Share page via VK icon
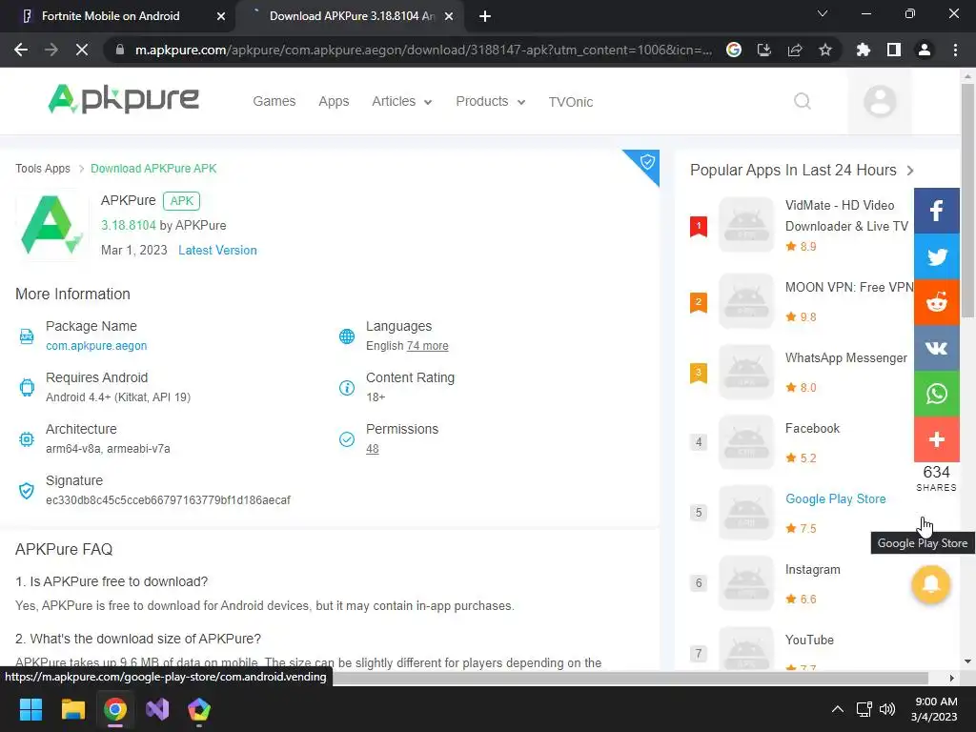 tap(936, 348)
